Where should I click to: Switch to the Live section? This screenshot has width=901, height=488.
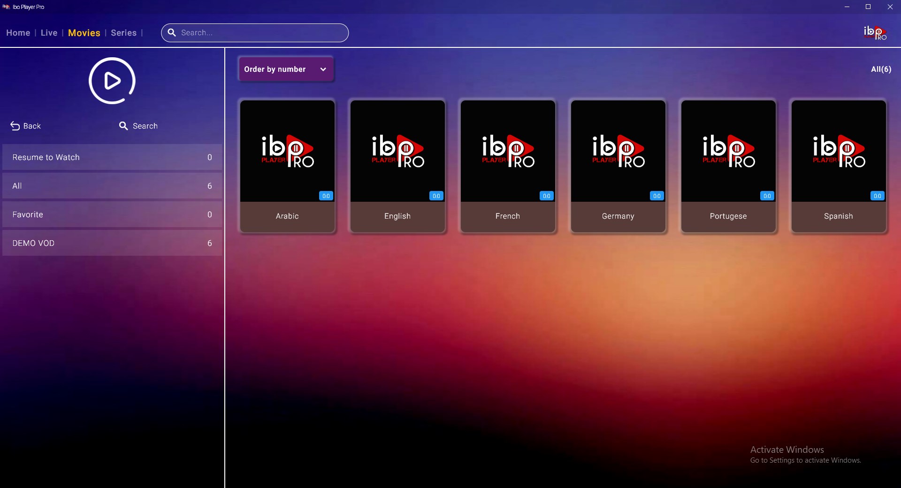(49, 33)
